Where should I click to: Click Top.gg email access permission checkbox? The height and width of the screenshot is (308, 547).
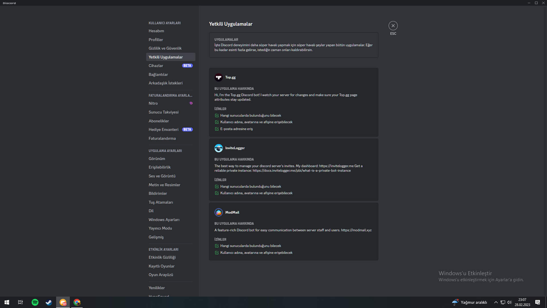pyautogui.click(x=217, y=129)
